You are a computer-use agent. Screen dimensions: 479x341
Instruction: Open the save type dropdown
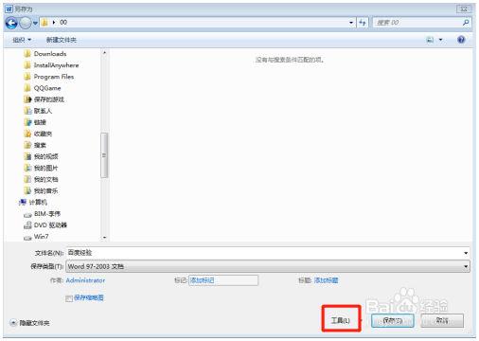coord(268,266)
